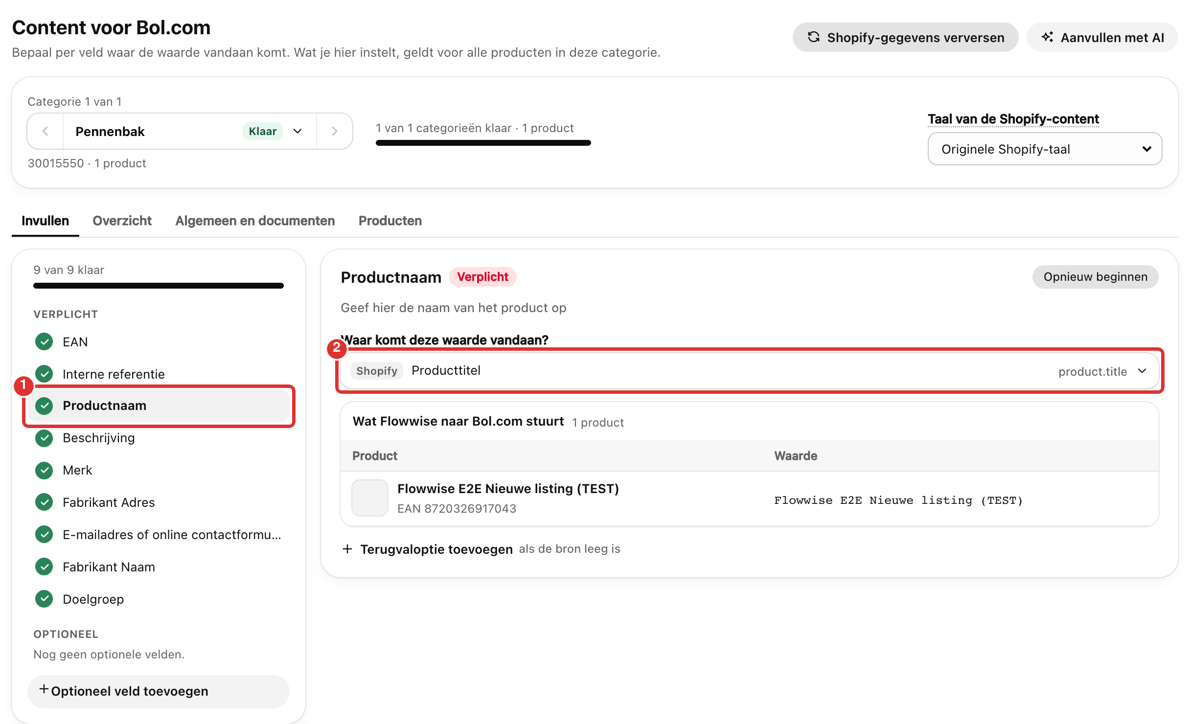Screen dimensions: 1190x724
Task: Select the EAN field in the list
Action: (158, 341)
